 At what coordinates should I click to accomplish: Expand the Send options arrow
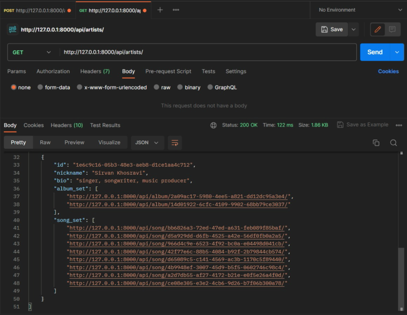click(x=397, y=52)
